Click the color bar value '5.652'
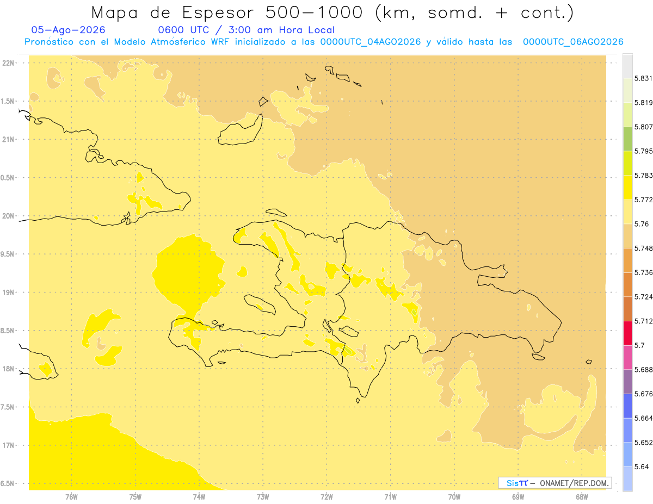 pos(643,443)
